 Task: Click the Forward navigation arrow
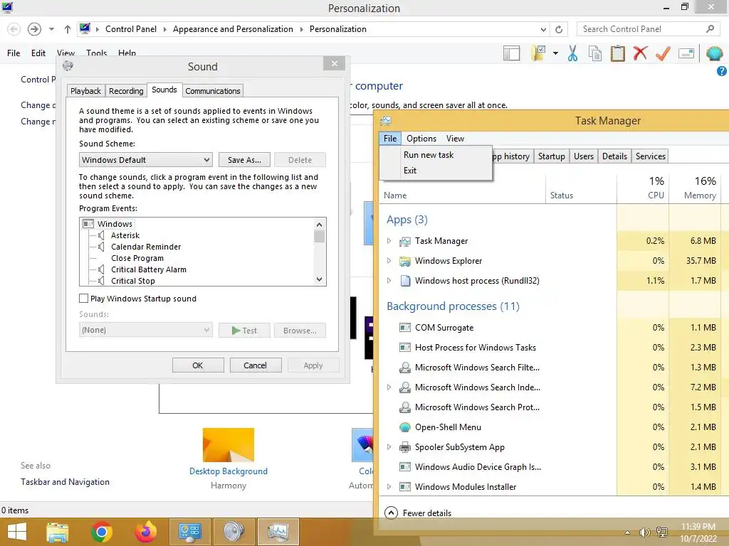[34, 29]
